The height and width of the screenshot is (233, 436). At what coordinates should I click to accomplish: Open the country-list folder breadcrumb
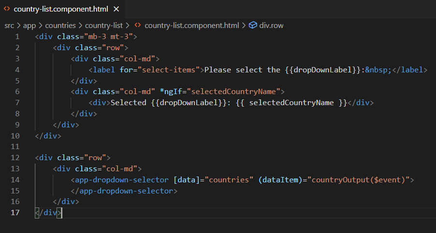[104, 25]
